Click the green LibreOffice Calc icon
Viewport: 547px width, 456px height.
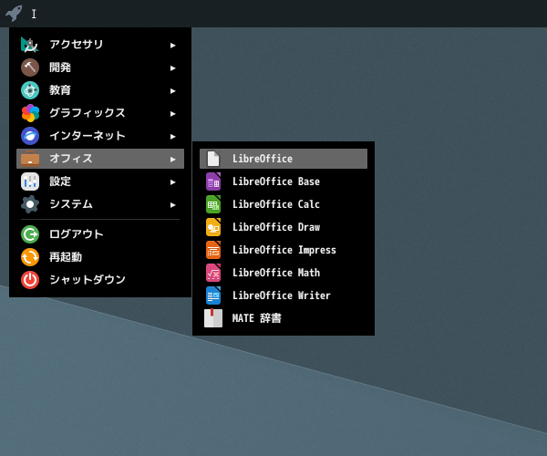click(x=213, y=204)
